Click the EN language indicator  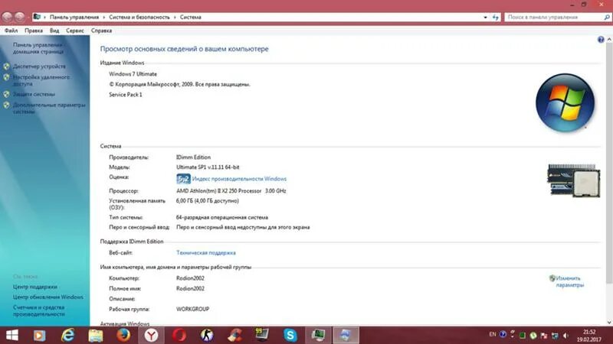click(493, 334)
